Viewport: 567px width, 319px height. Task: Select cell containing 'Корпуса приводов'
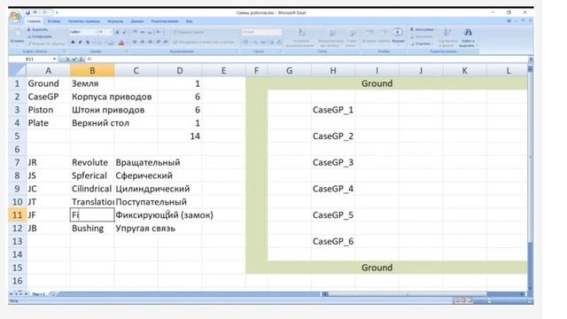click(x=92, y=97)
